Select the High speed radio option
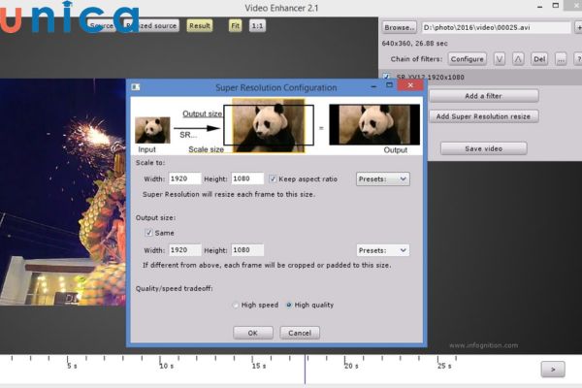Screen dimensions: 582x388 click(x=236, y=305)
